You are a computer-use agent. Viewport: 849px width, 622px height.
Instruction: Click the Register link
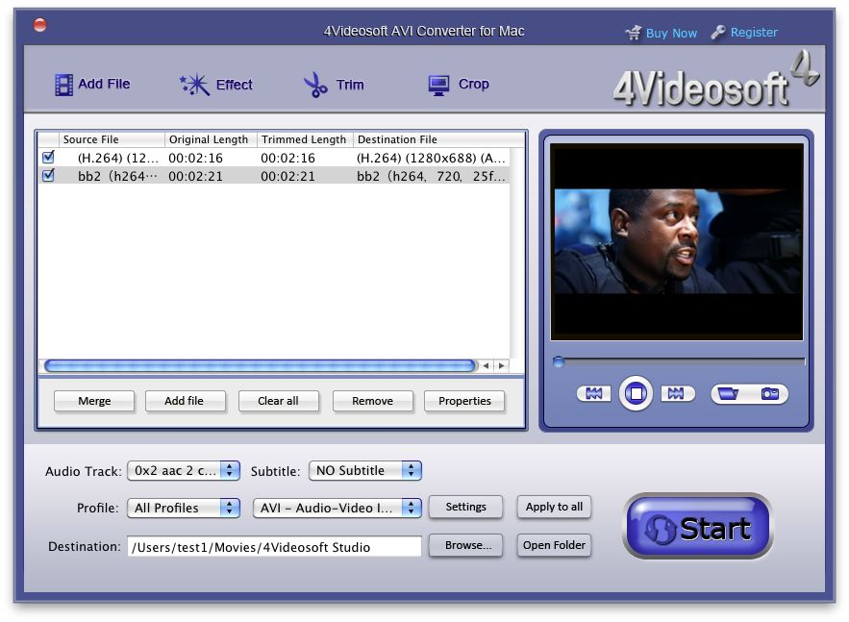[x=754, y=33]
